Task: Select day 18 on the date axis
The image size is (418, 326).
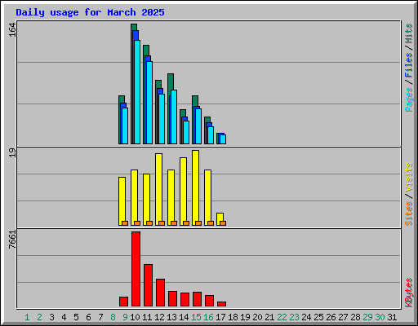Action: tap(233, 317)
